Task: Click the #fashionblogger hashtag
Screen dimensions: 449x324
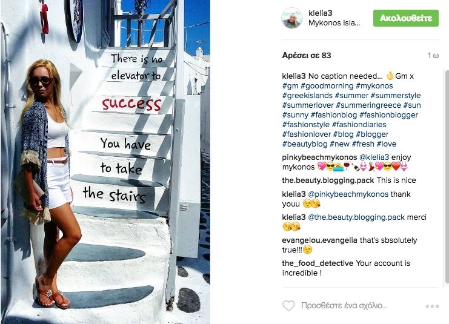Action: coord(388,115)
